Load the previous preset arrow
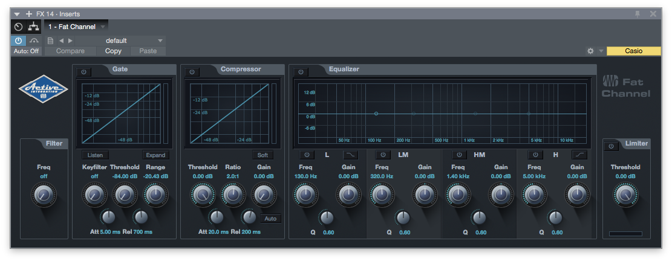Screen dimensions: 672x261 pyautogui.click(x=61, y=40)
